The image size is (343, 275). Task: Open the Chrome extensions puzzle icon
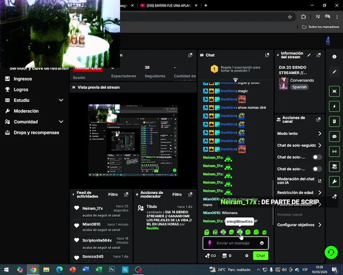coord(303,17)
